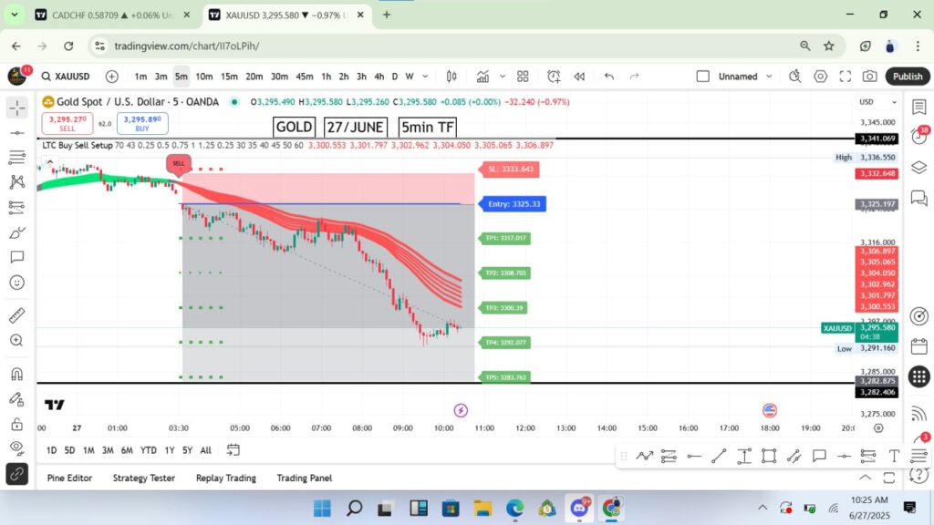Viewport: 934px width, 525px height.
Task: Open the Replay Trading tab
Action: tap(226, 478)
